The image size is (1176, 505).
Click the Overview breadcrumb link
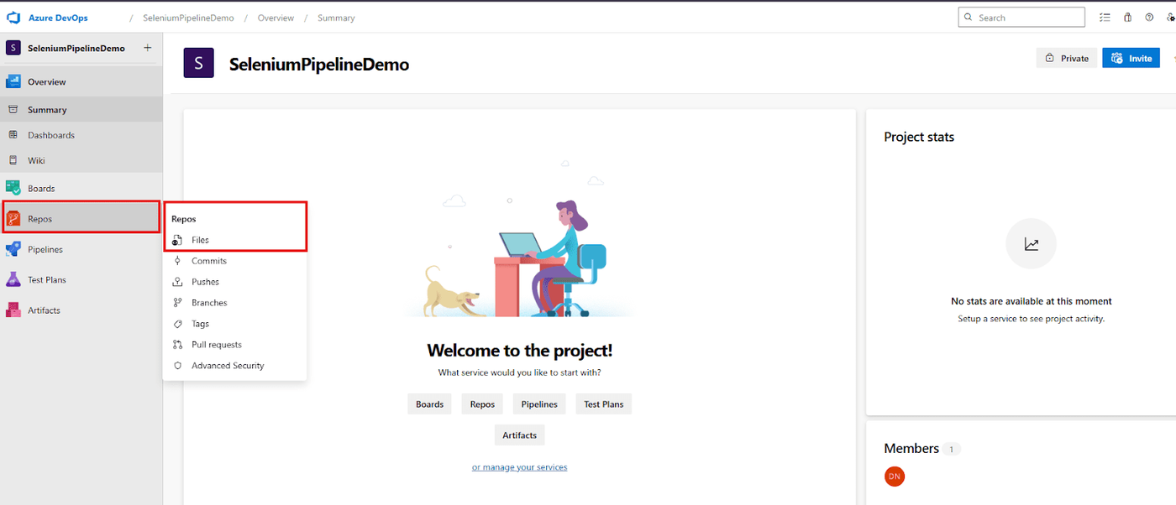coord(276,18)
